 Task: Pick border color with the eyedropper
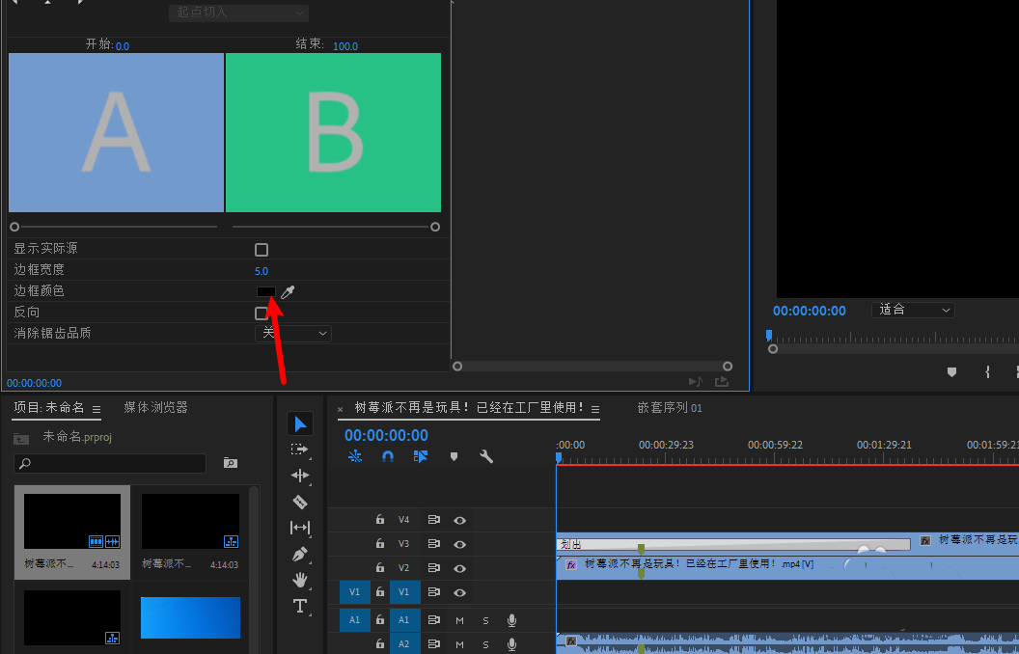tap(288, 291)
